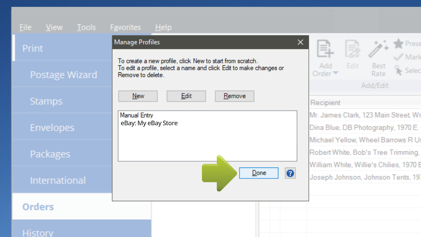The image size is (421, 237).
Task: Click the New profile button
Action: pyautogui.click(x=138, y=96)
